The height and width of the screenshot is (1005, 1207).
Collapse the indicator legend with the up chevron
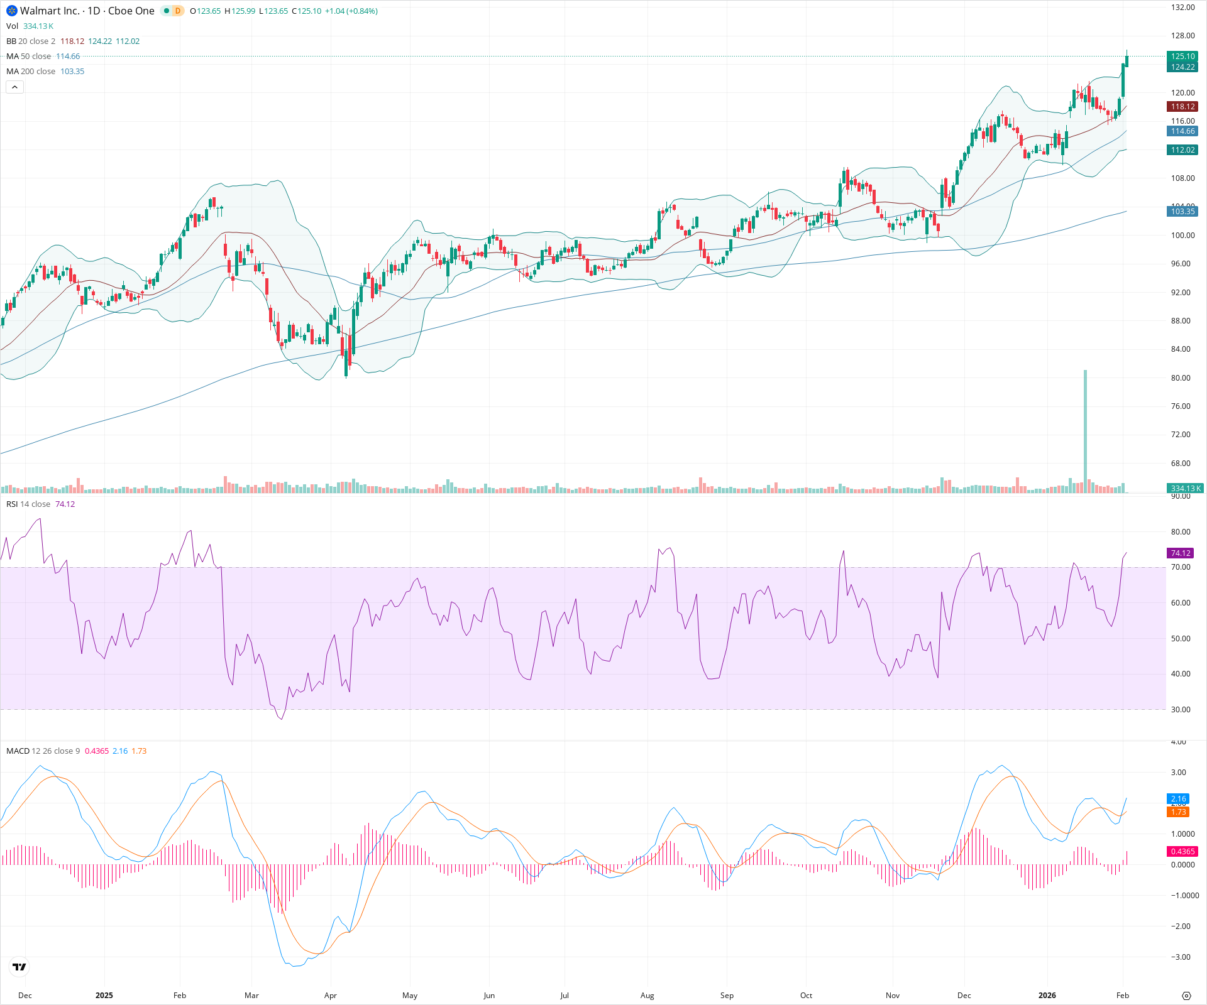coord(14,87)
